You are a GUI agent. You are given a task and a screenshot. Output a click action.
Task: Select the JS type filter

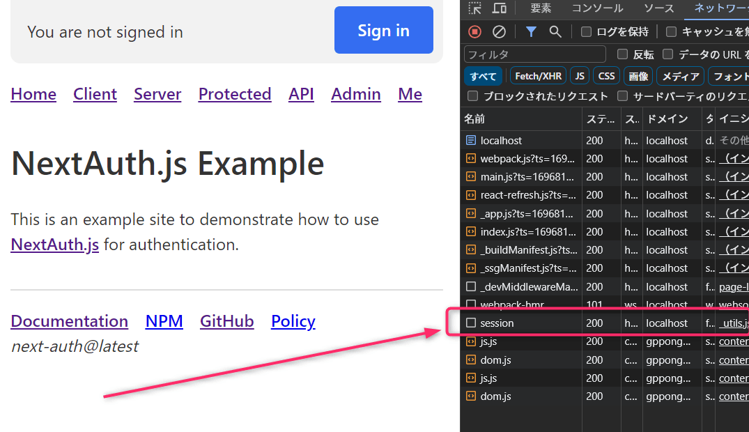point(580,76)
